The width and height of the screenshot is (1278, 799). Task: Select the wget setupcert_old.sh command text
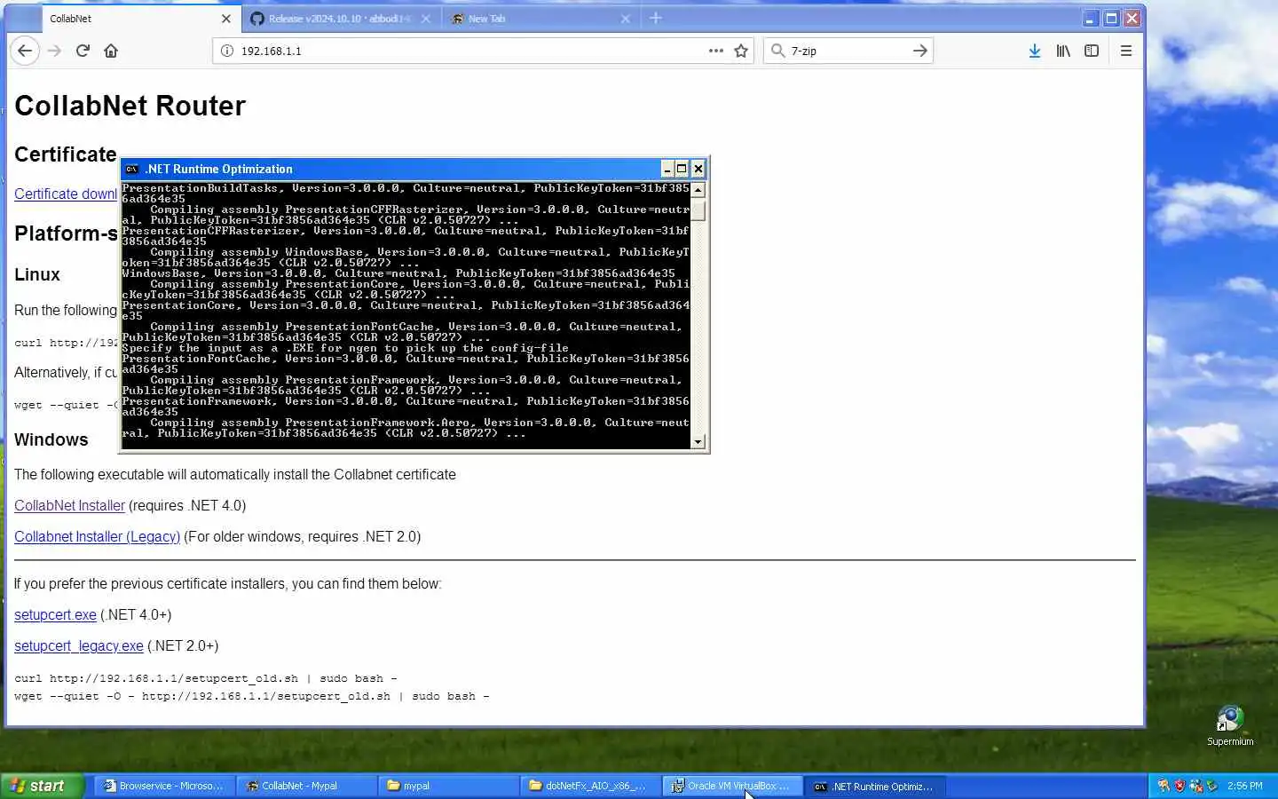252,696
